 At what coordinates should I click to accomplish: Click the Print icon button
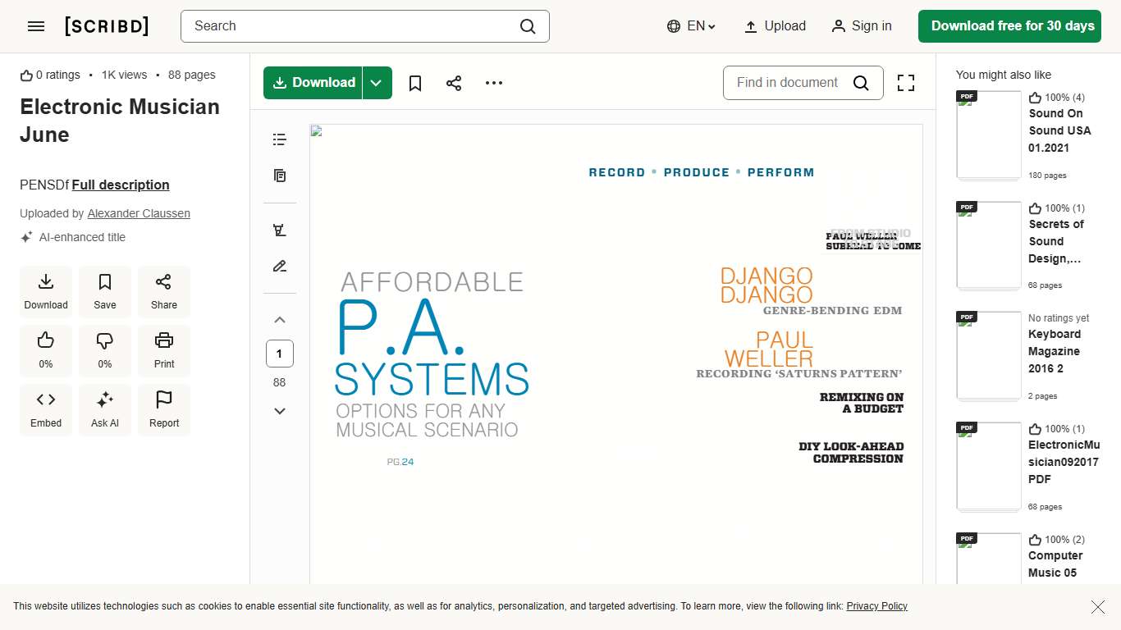[164, 350]
